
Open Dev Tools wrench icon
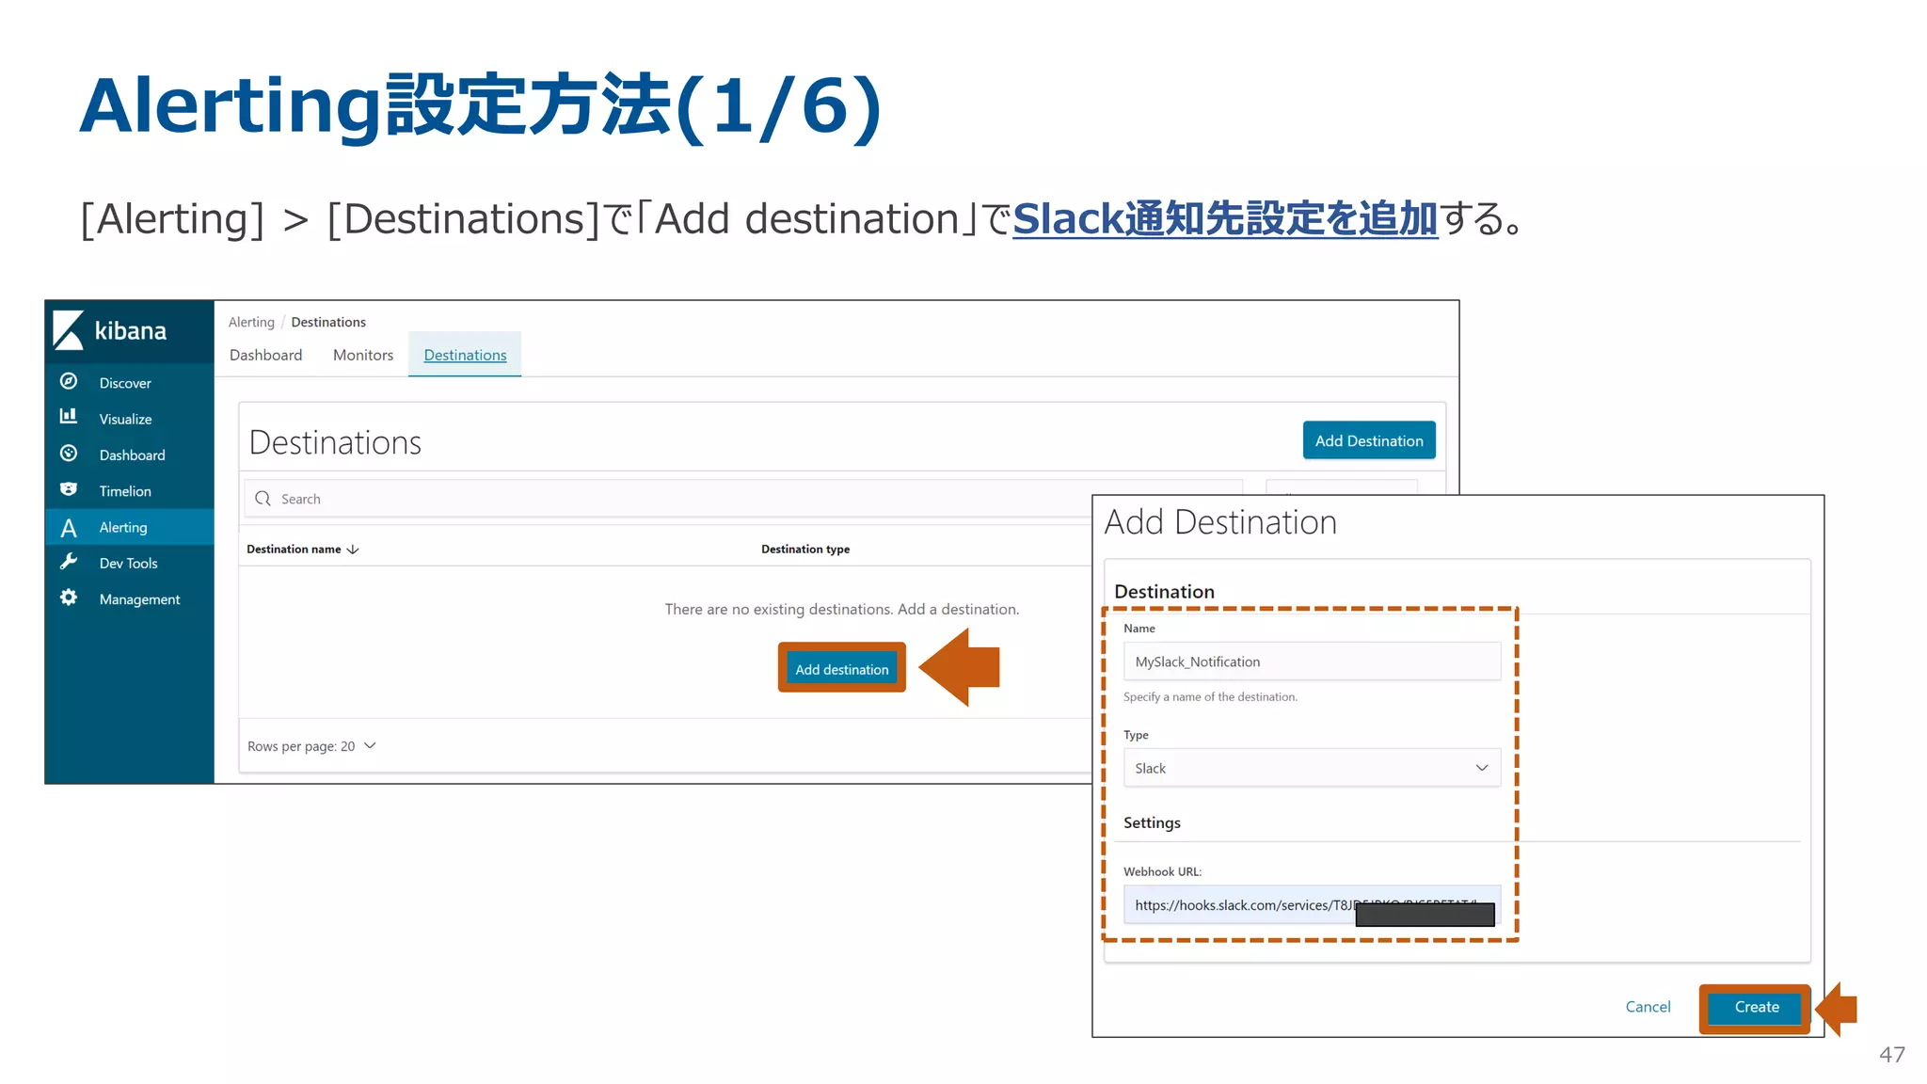(x=69, y=562)
